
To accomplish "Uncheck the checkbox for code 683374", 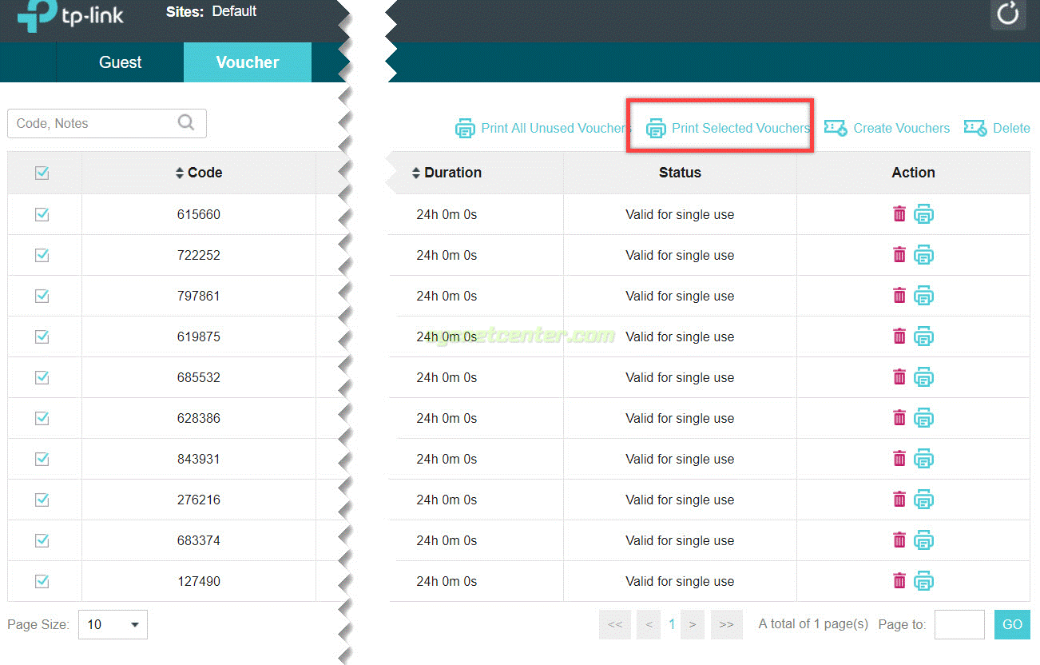I will (42, 540).
